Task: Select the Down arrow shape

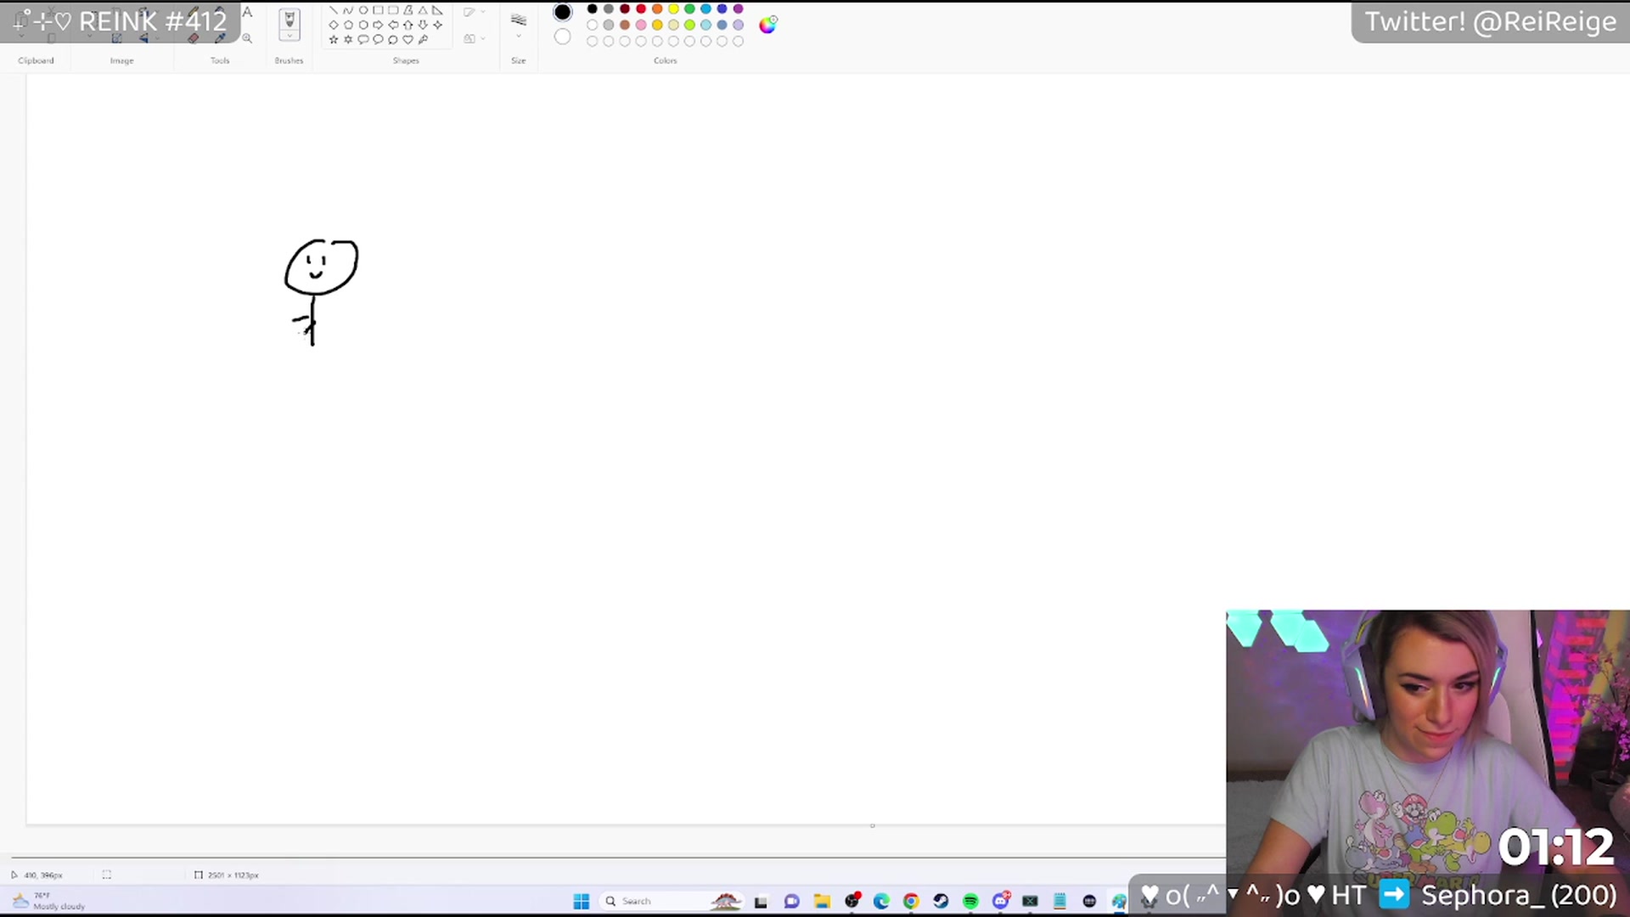Action: pos(423,25)
